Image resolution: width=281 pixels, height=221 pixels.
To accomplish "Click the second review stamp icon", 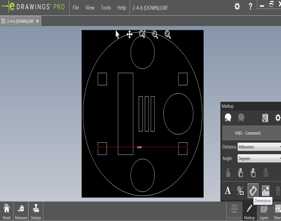I will click(240, 173).
